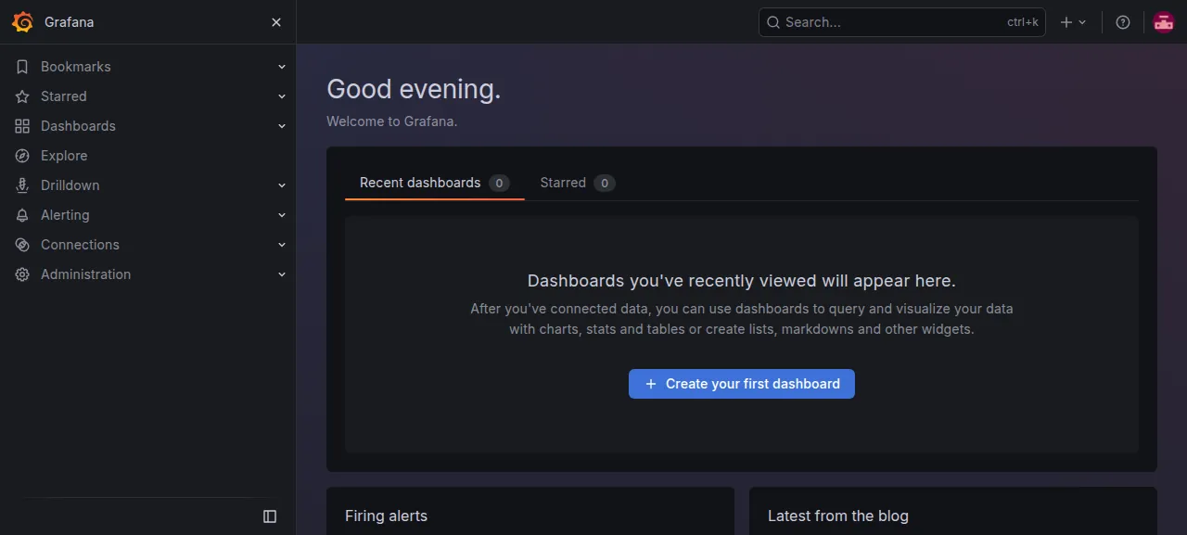Open Drilldown in the navigation
Screen dimensions: 1187x535
(70, 185)
